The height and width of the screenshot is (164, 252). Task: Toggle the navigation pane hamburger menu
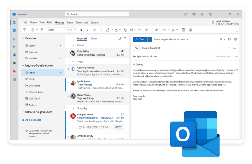pyautogui.click(x=26, y=22)
